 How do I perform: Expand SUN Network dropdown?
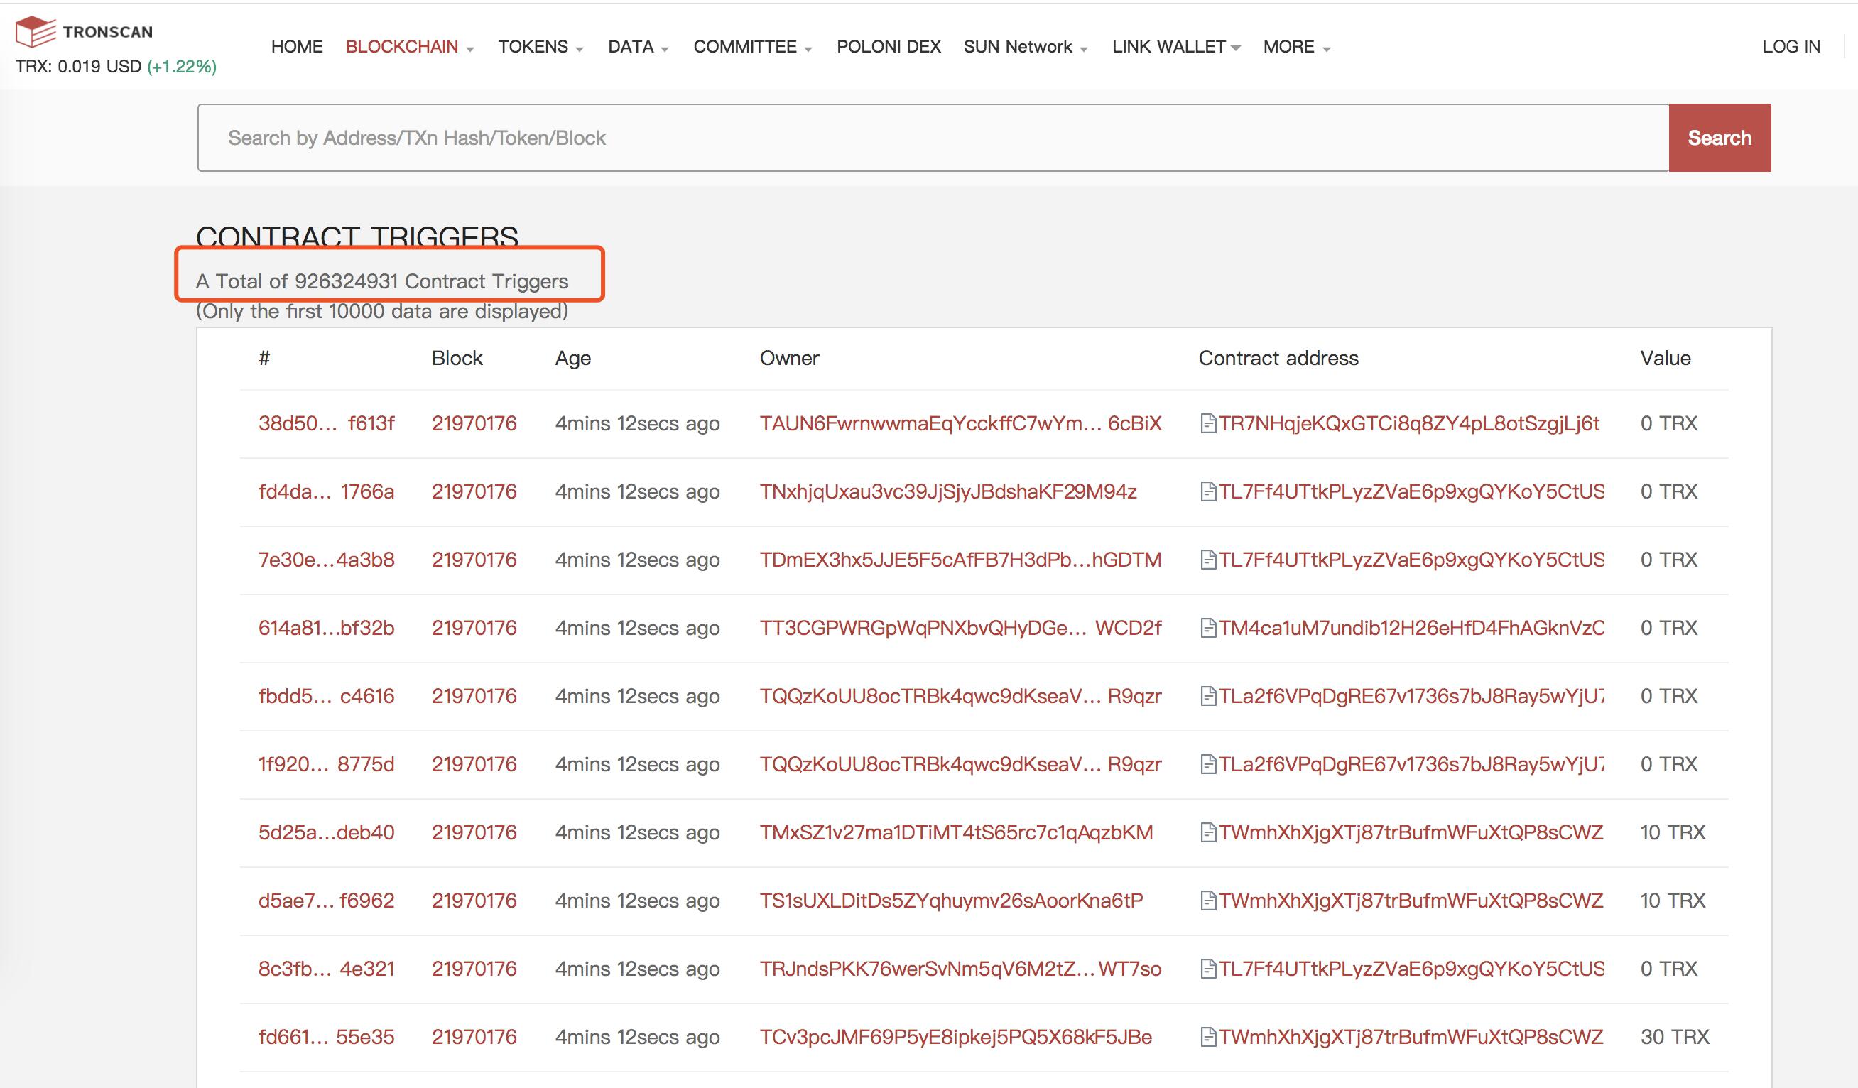click(x=1025, y=47)
